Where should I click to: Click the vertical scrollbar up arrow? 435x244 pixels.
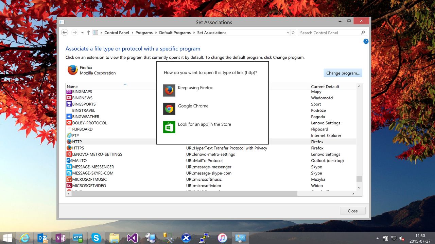click(359, 86)
